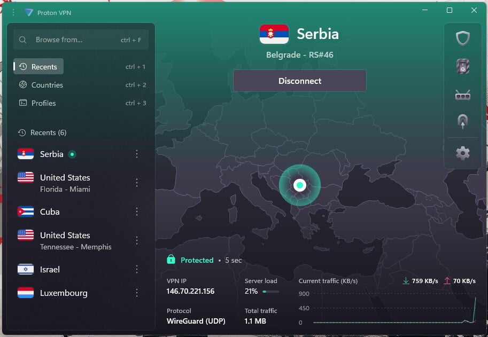The height and width of the screenshot is (337, 488).
Task: Click the Israel flag icon
Action: click(x=26, y=269)
